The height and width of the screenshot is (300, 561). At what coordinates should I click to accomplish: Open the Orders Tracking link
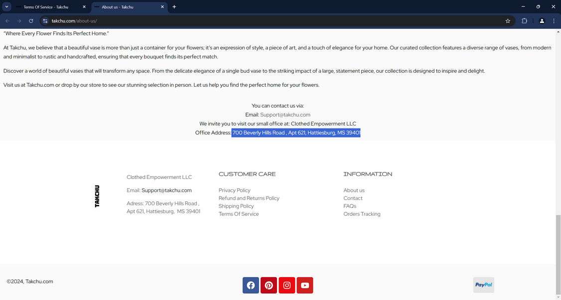click(362, 214)
